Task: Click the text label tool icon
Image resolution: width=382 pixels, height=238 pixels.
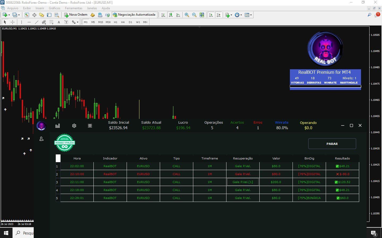Action: [66, 22]
